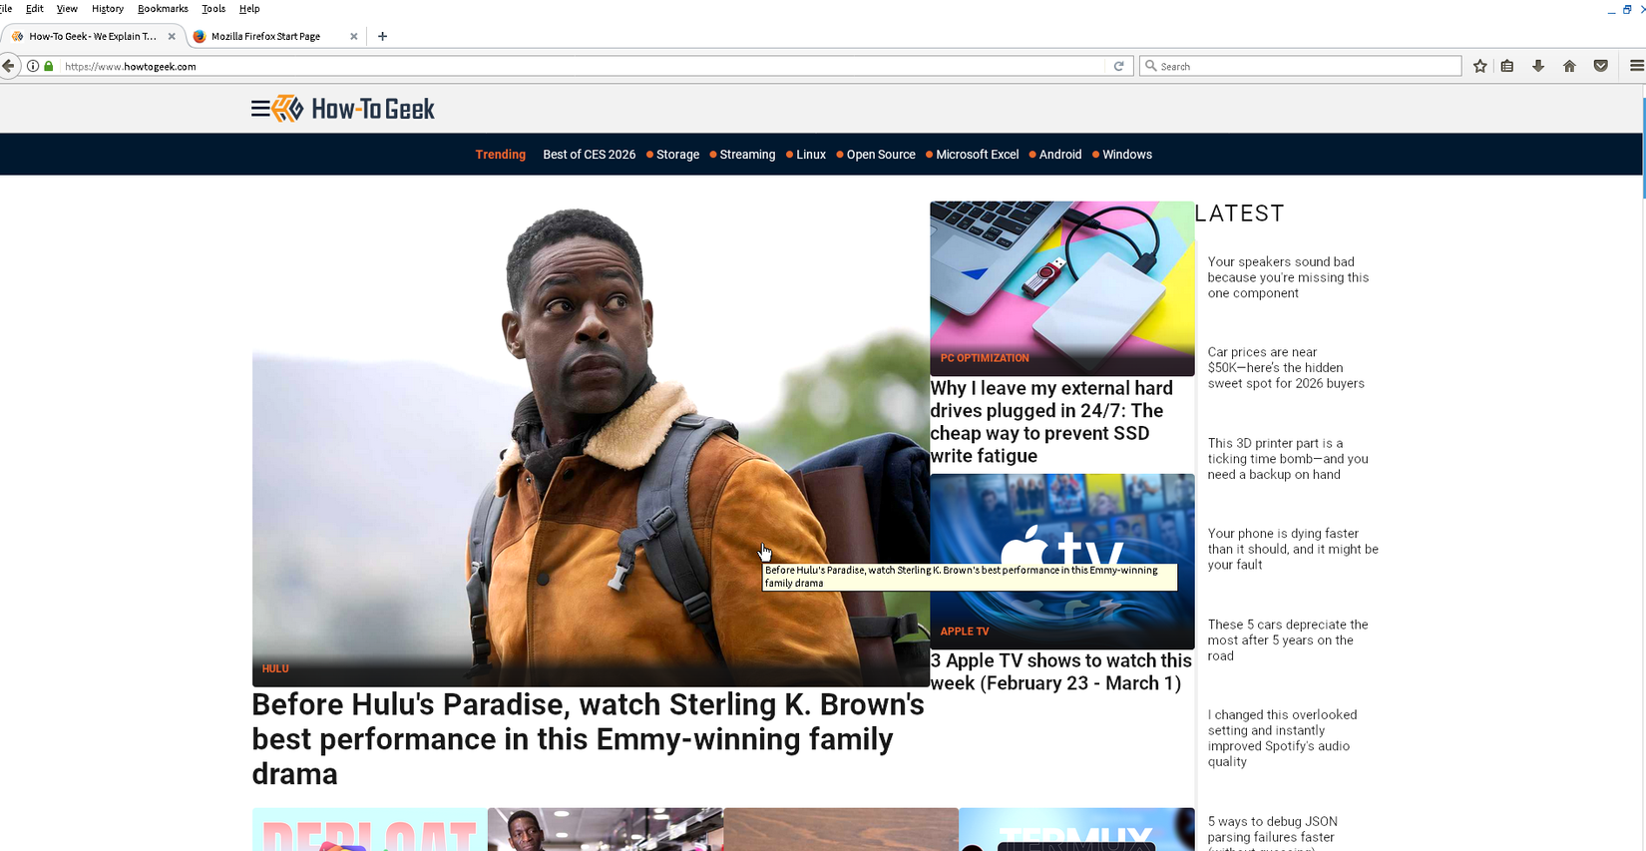Click the PC OPTIMIZATION category tag

[x=985, y=358]
